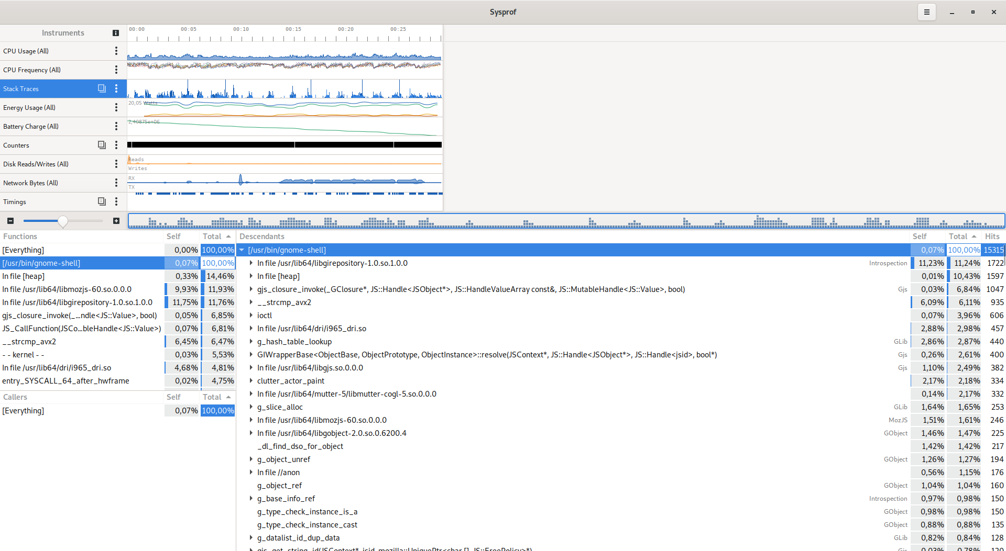
Task: Sort Functions list by Self column
Action: pyautogui.click(x=182, y=237)
